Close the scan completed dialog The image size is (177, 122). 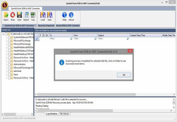130,51
